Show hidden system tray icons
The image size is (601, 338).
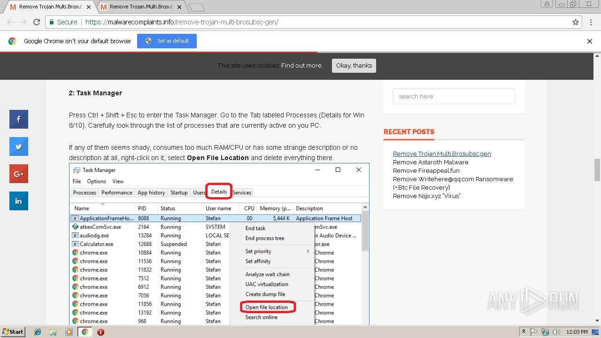pos(524,332)
